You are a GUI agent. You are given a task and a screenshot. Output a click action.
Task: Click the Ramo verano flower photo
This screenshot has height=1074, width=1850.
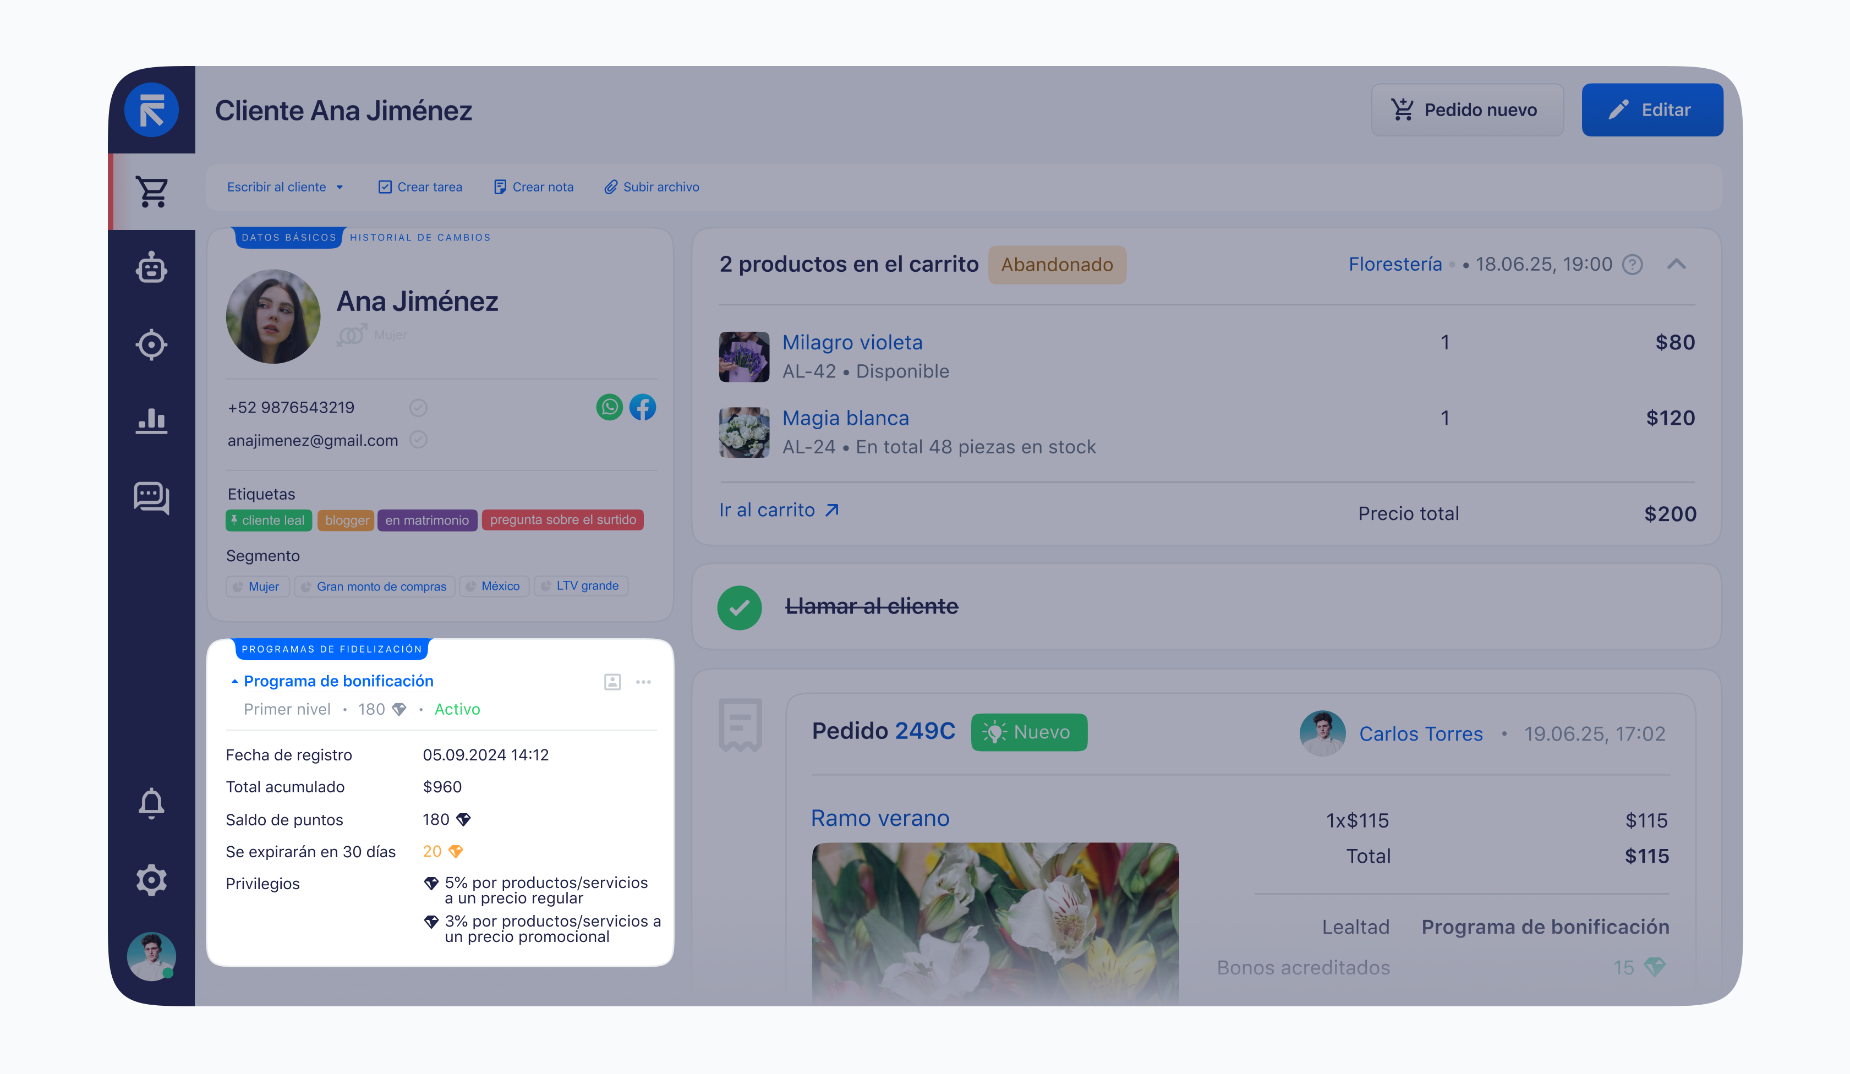coord(995,923)
